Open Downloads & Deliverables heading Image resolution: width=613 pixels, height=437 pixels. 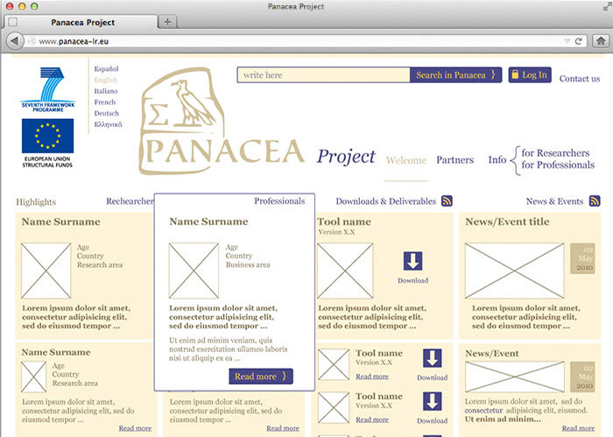tap(386, 201)
